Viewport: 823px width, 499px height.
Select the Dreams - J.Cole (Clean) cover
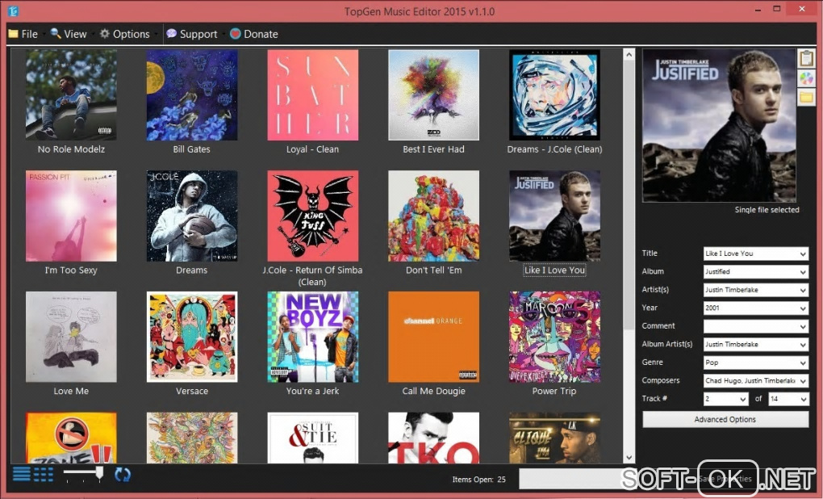tap(555, 94)
